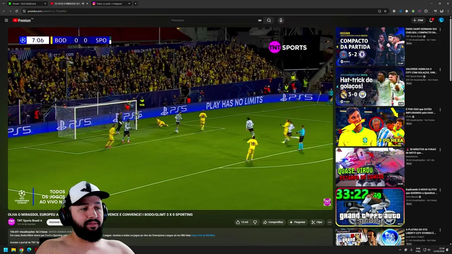Open the YouTube account avatar menu

click(x=441, y=20)
